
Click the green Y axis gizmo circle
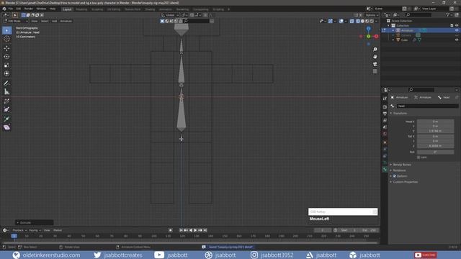[x=368, y=37]
